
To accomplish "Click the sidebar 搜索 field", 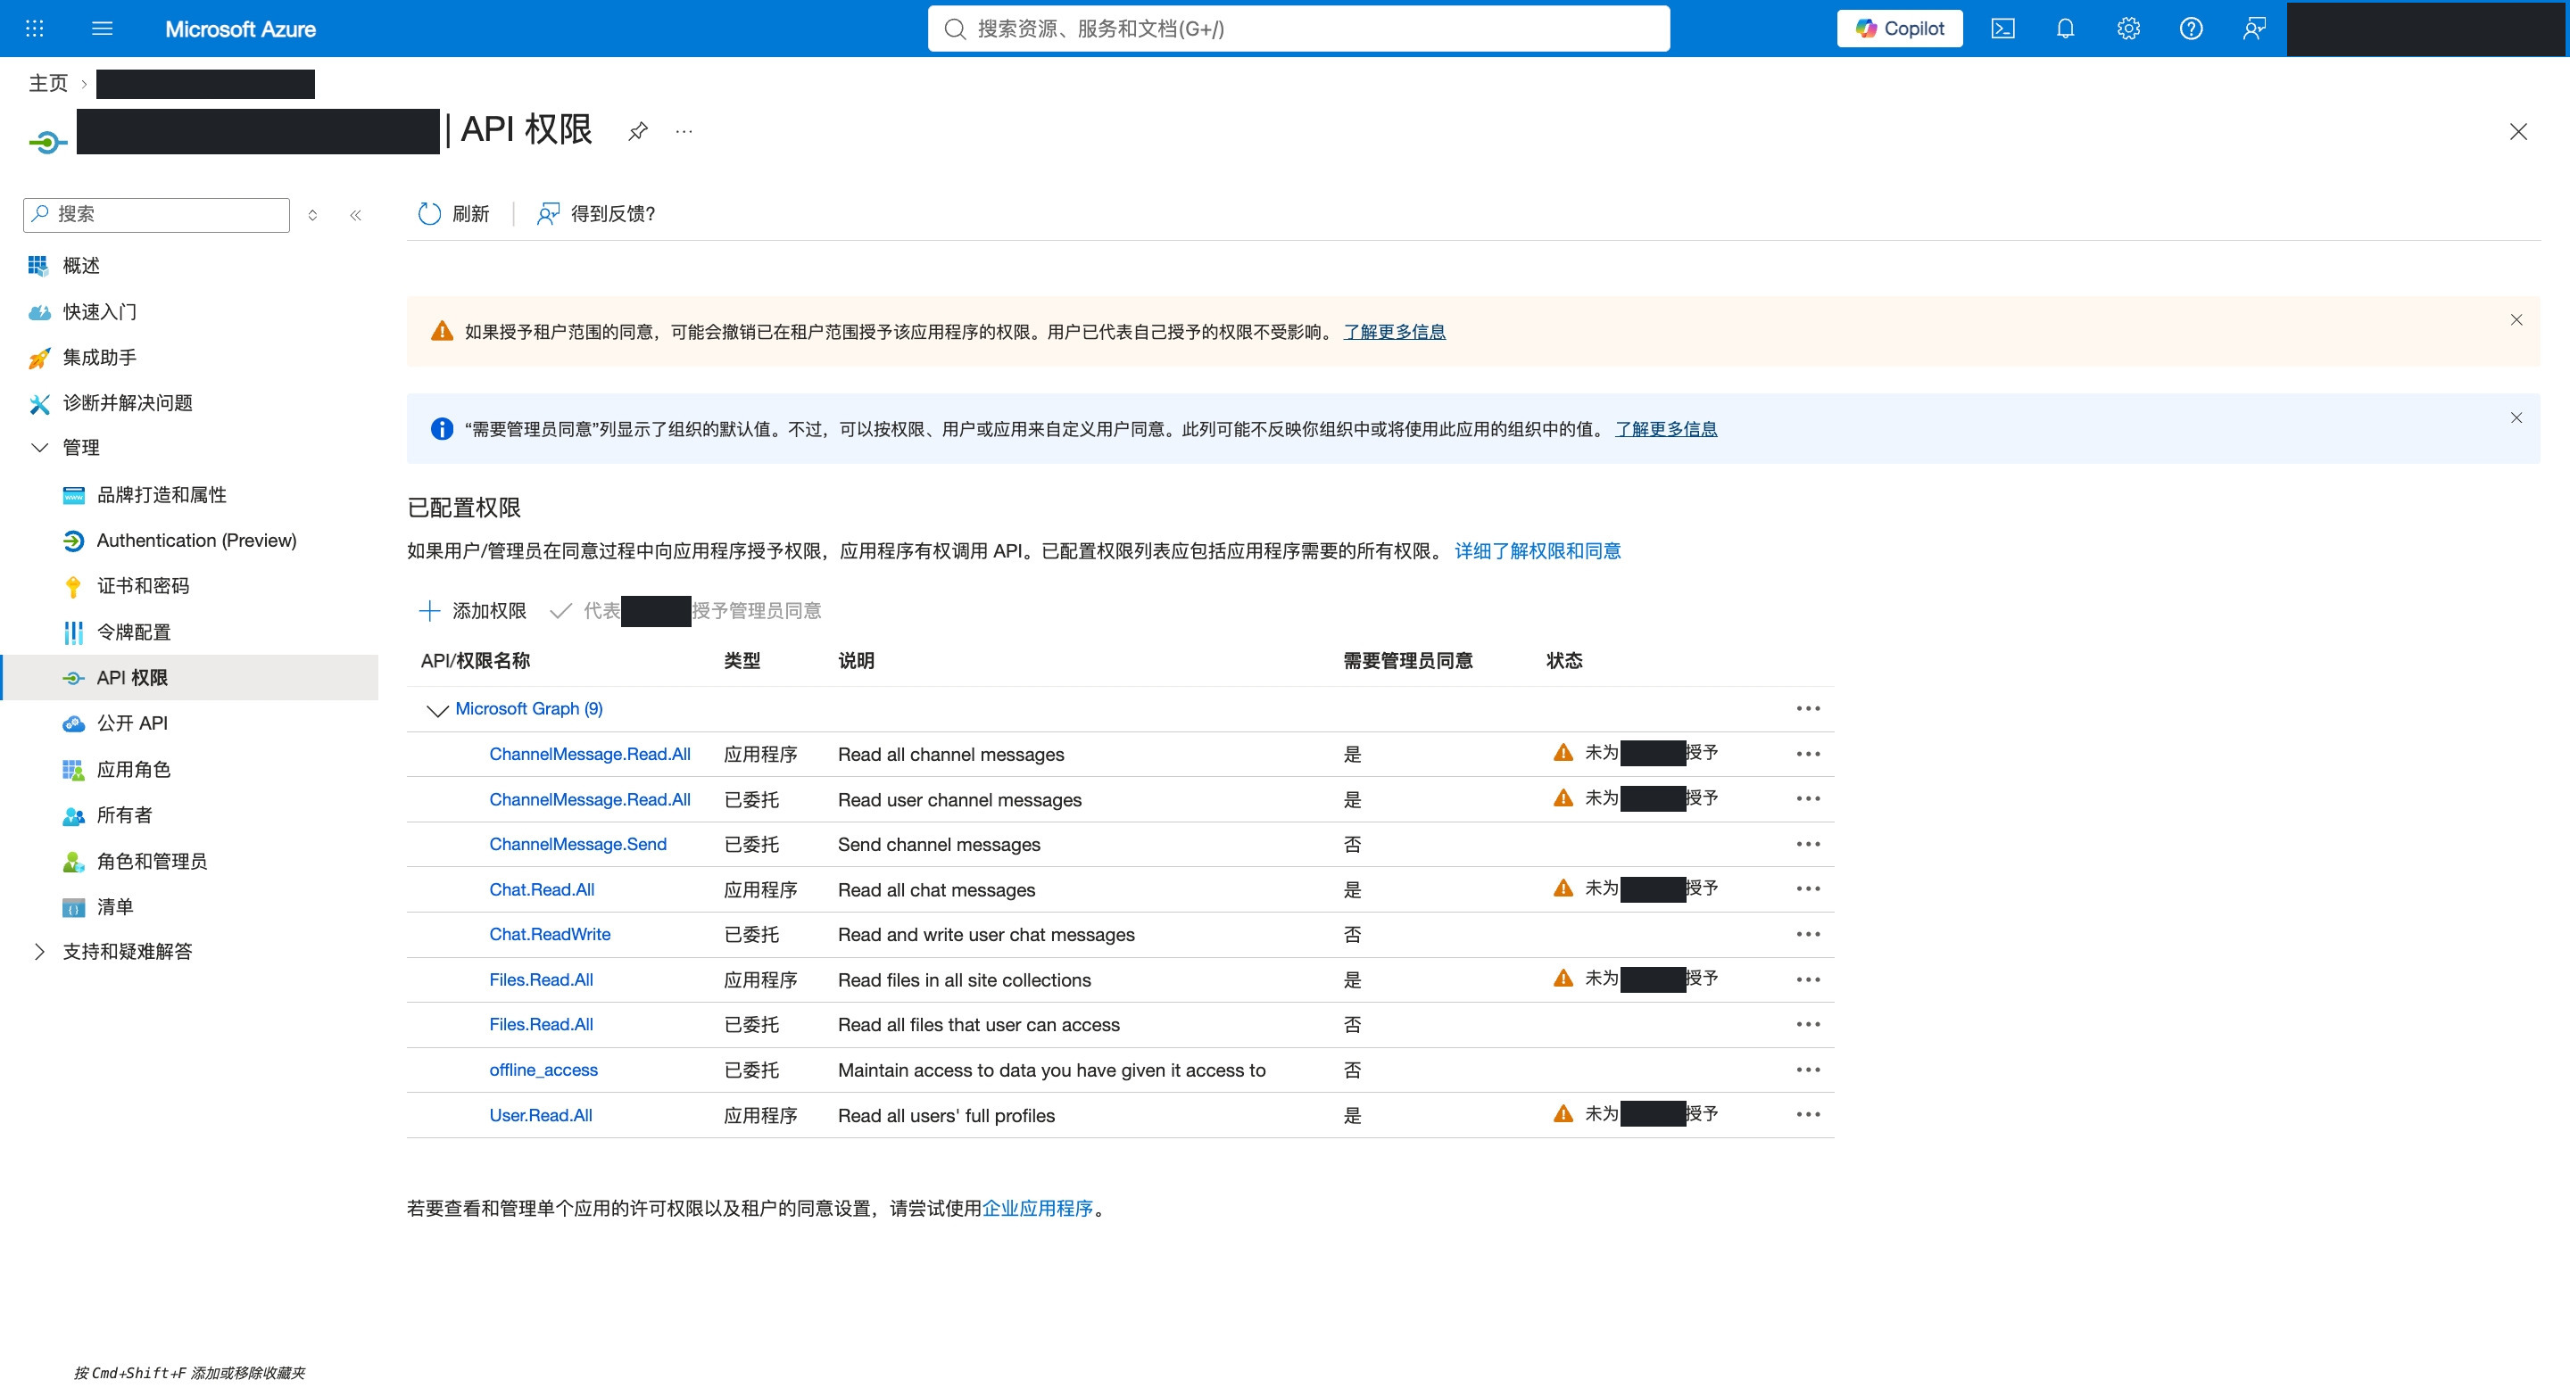I will pos(157,214).
